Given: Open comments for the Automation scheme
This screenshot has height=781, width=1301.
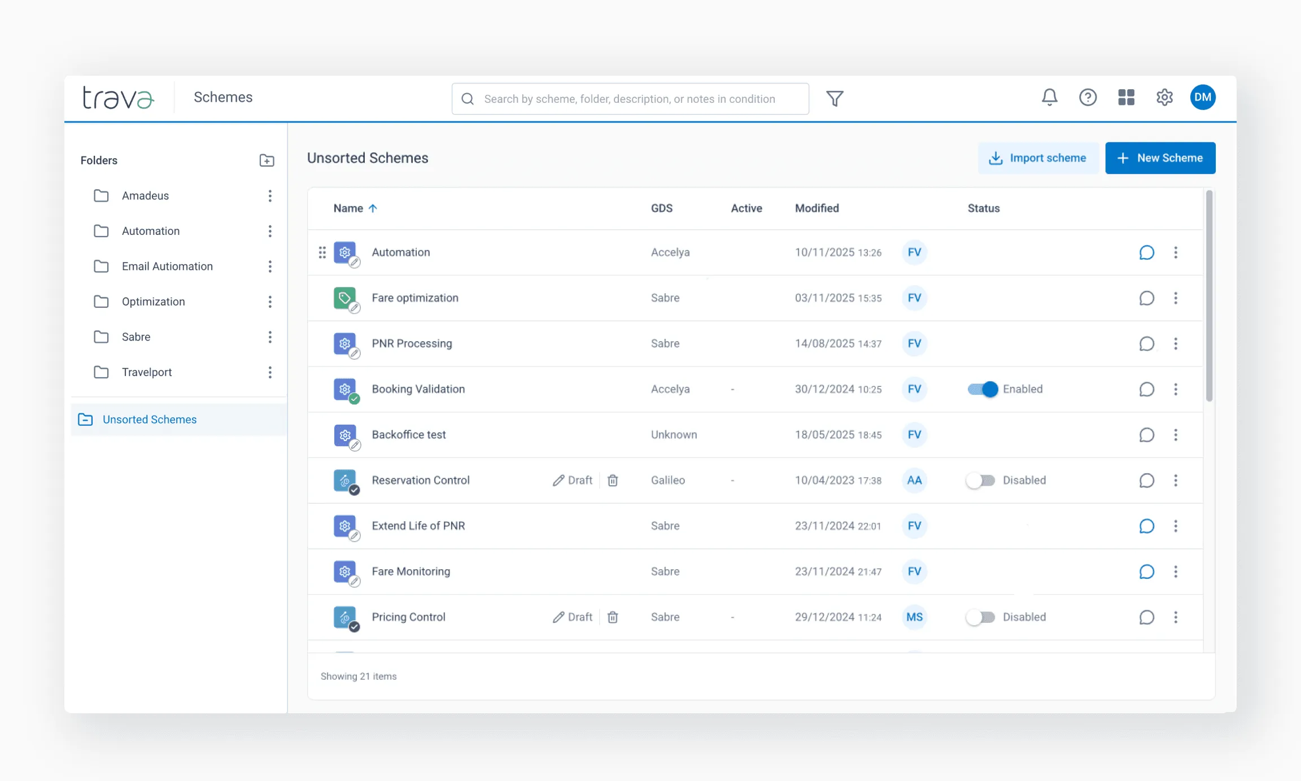Looking at the screenshot, I should point(1146,252).
